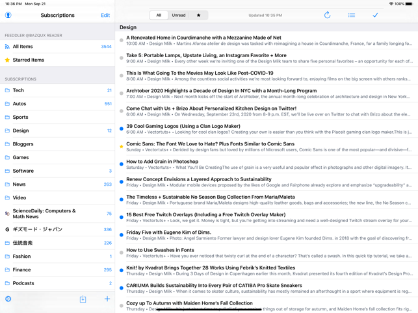Open the ギズモード・ジャパン feed
This screenshot has height=313, width=418.
57,229
